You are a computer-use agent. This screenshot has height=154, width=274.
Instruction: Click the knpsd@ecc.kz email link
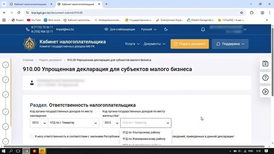point(65,30)
